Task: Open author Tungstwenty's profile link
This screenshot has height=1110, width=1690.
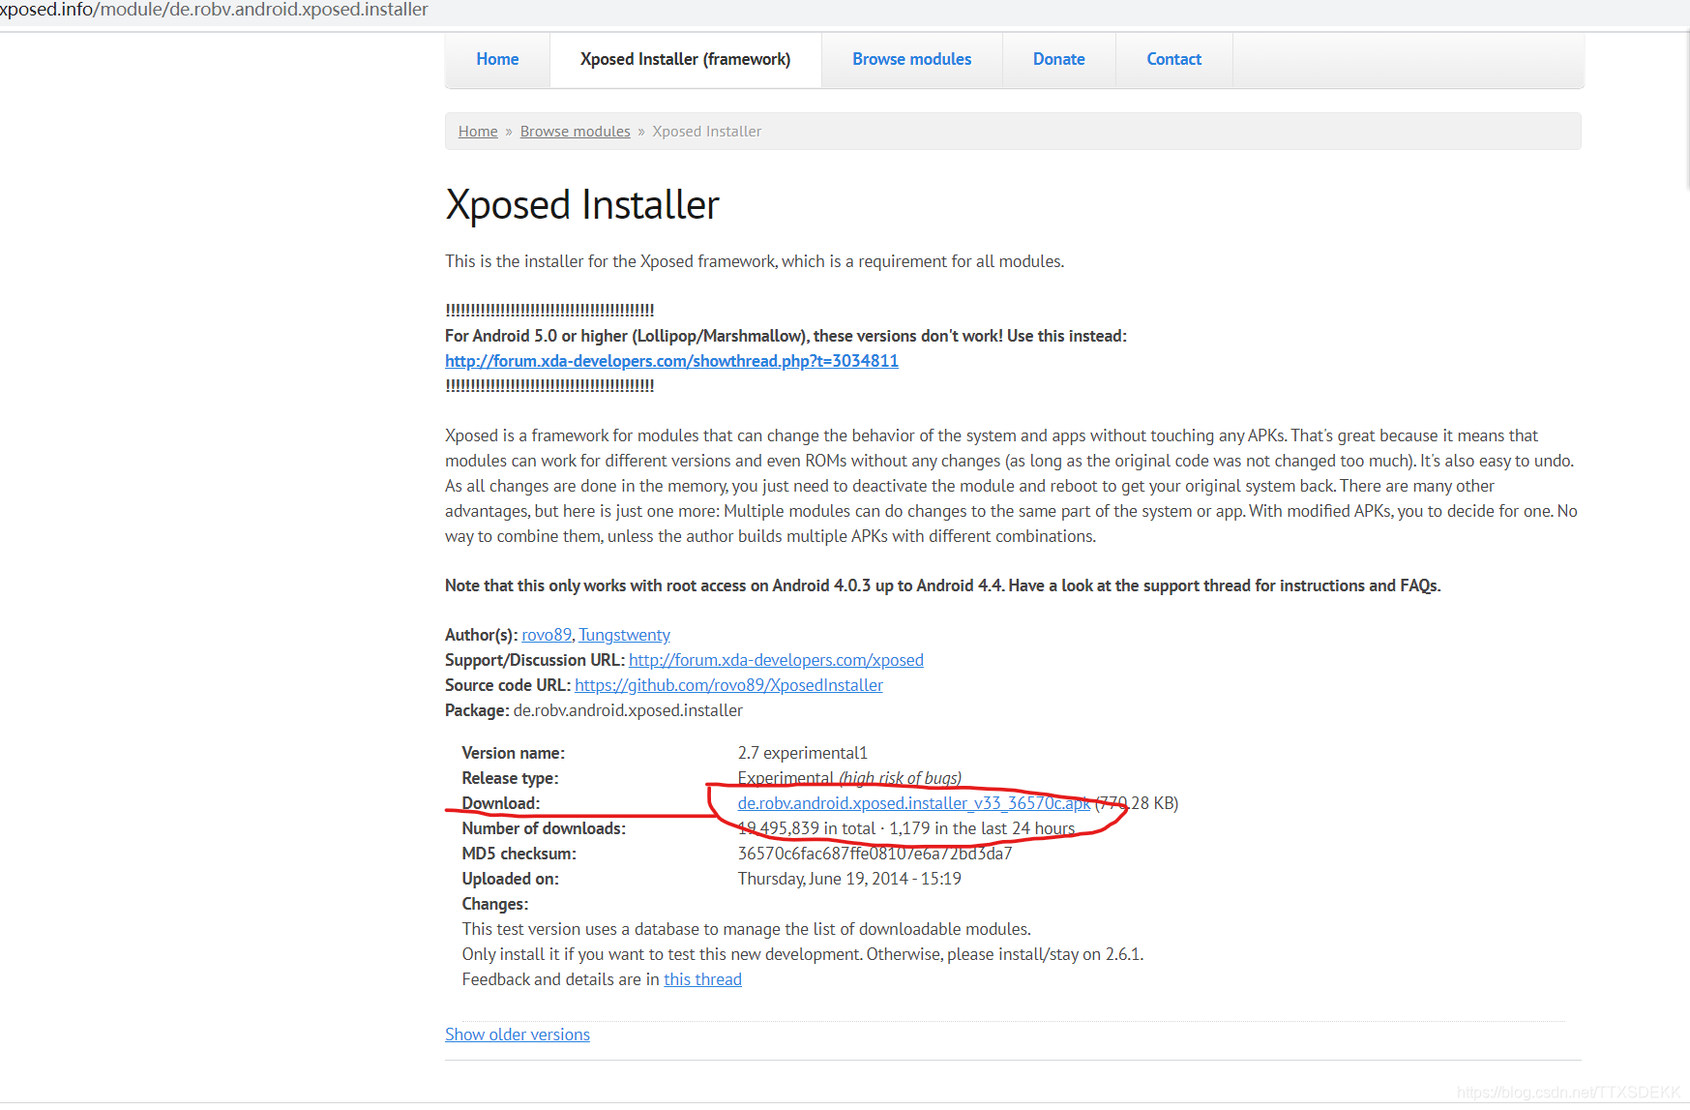Action: pos(624,635)
